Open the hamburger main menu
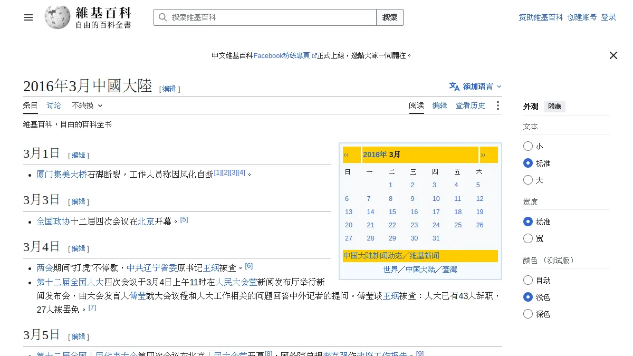The height and width of the screenshot is (356, 633). coord(28,17)
